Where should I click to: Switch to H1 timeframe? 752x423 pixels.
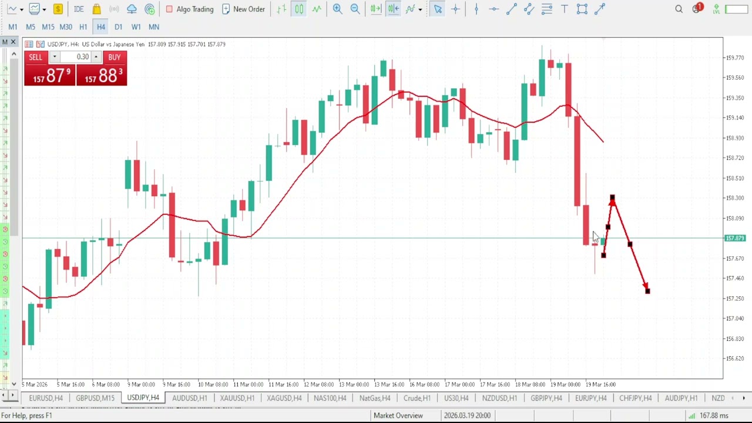click(x=83, y=27)
